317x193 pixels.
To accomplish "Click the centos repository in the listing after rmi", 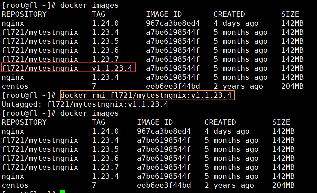I will coord(15,185).
